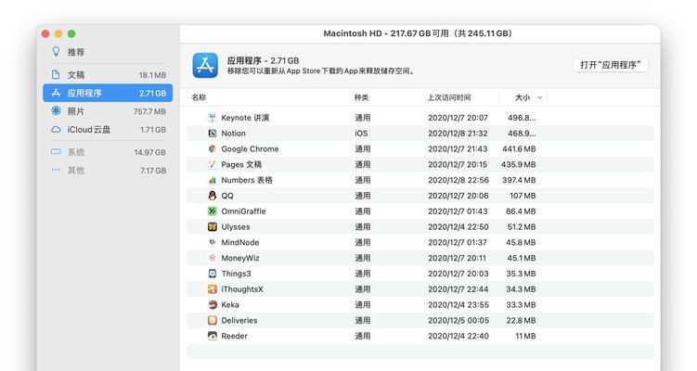The width and height of the screenshot is (697, 371).
Task: Open the 文稿 sidebar category
Action: click(x=108, y=74)
